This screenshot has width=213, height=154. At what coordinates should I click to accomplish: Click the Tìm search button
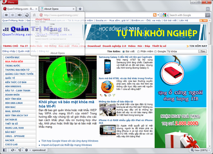pos(203,51)
